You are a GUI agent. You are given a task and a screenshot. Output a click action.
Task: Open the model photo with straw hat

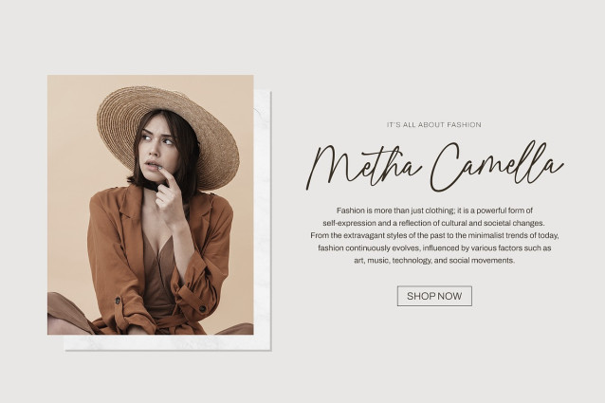point(151,205)
